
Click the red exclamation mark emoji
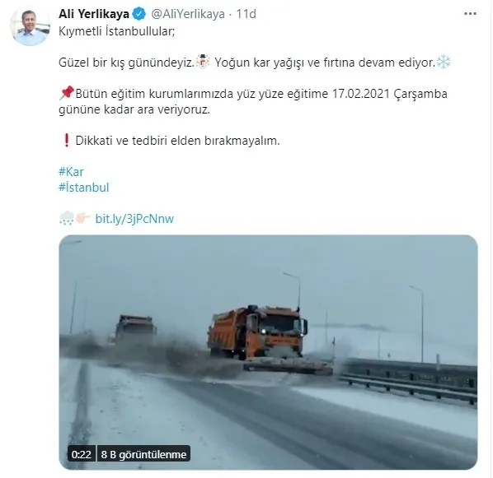point(66,140)
